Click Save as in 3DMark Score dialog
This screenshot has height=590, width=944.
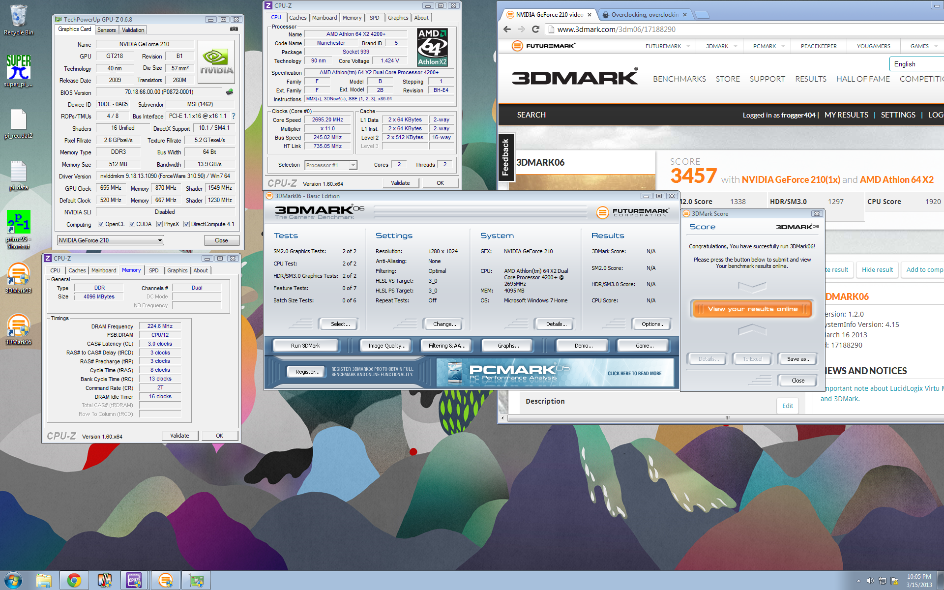(x=798, y=359)
